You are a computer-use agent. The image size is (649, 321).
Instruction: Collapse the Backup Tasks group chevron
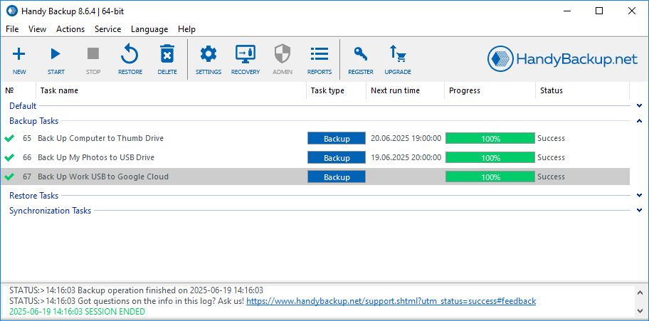640,121
